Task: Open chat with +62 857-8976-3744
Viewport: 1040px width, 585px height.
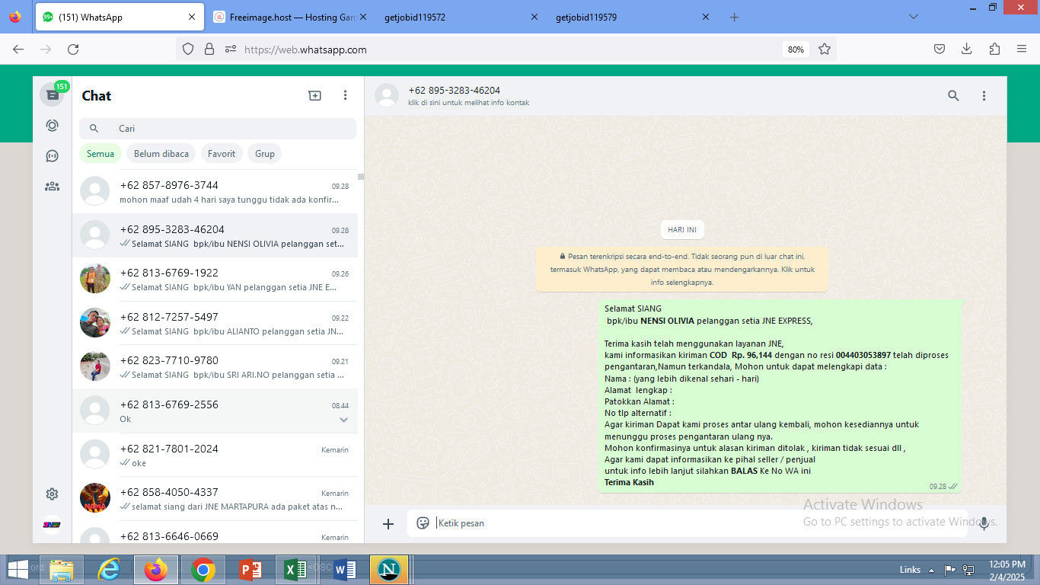Action: coord(215,192)
